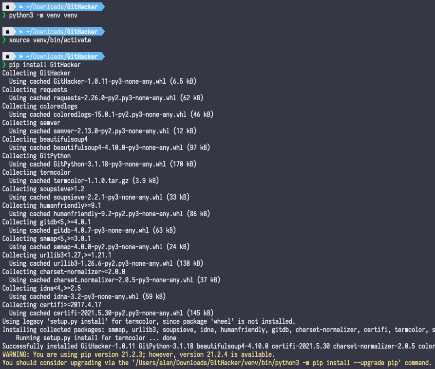
Task: Click the coloredlogs-15.0.1 wheel line
Action: click(x=111, y=114)
